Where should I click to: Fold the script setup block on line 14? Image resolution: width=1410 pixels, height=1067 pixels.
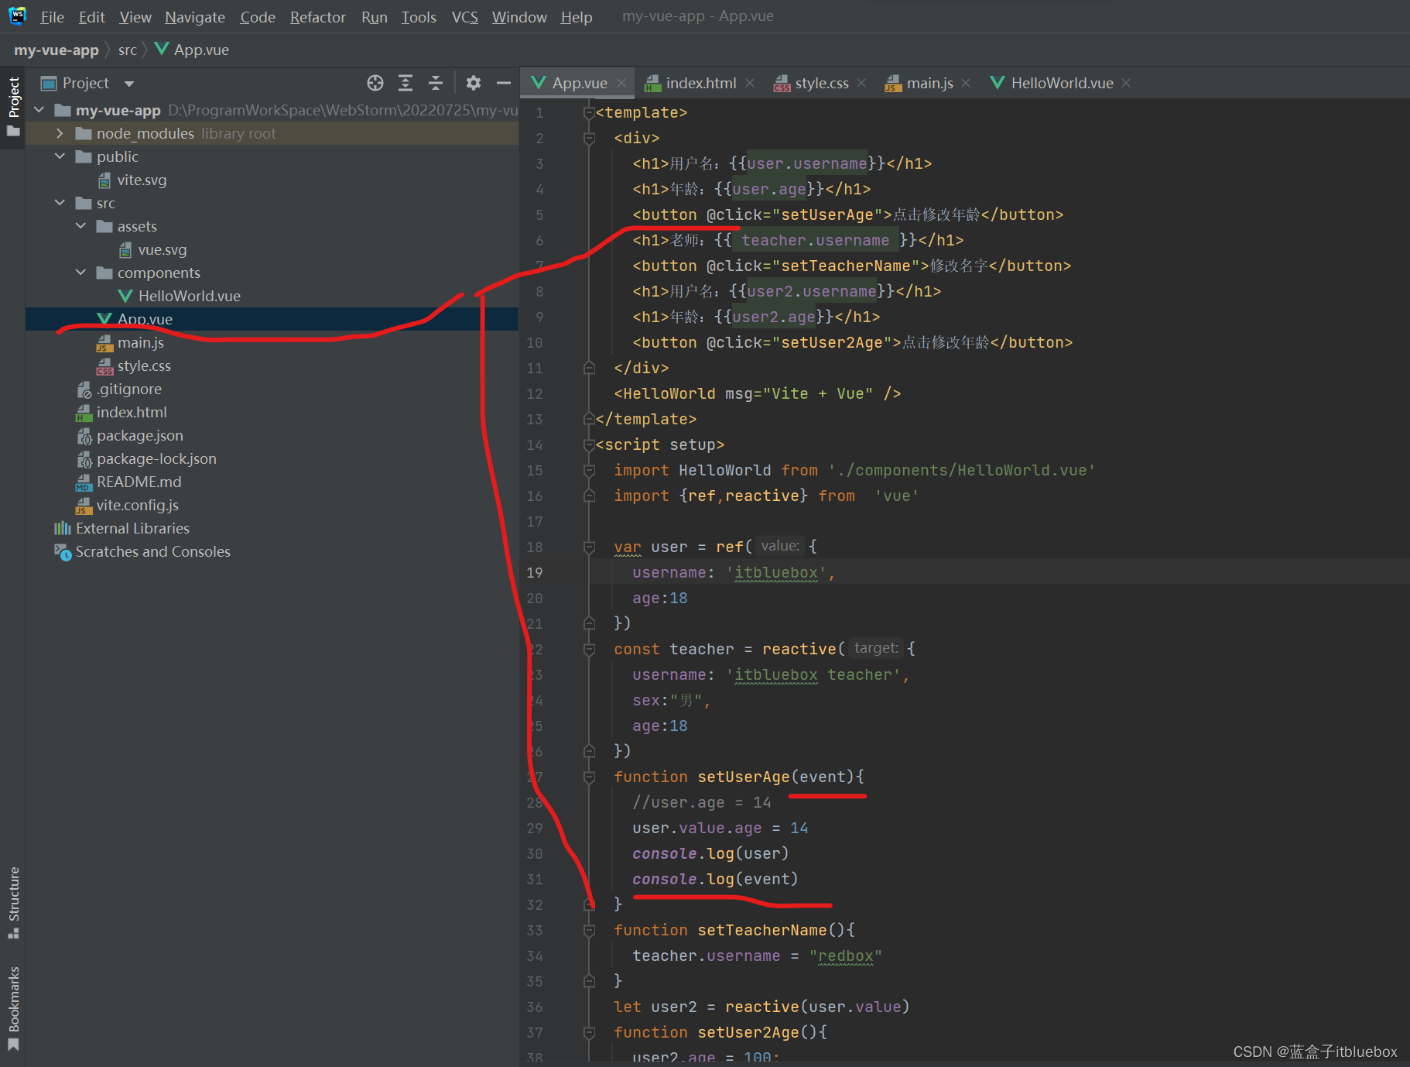(x=589, y=445)
